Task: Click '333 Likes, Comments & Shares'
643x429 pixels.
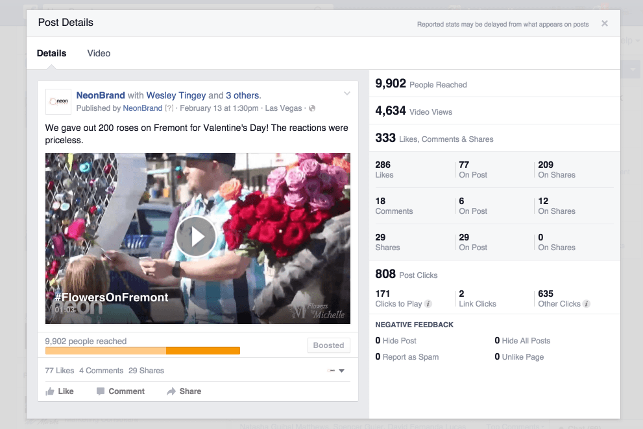Action: coord(434,138)
